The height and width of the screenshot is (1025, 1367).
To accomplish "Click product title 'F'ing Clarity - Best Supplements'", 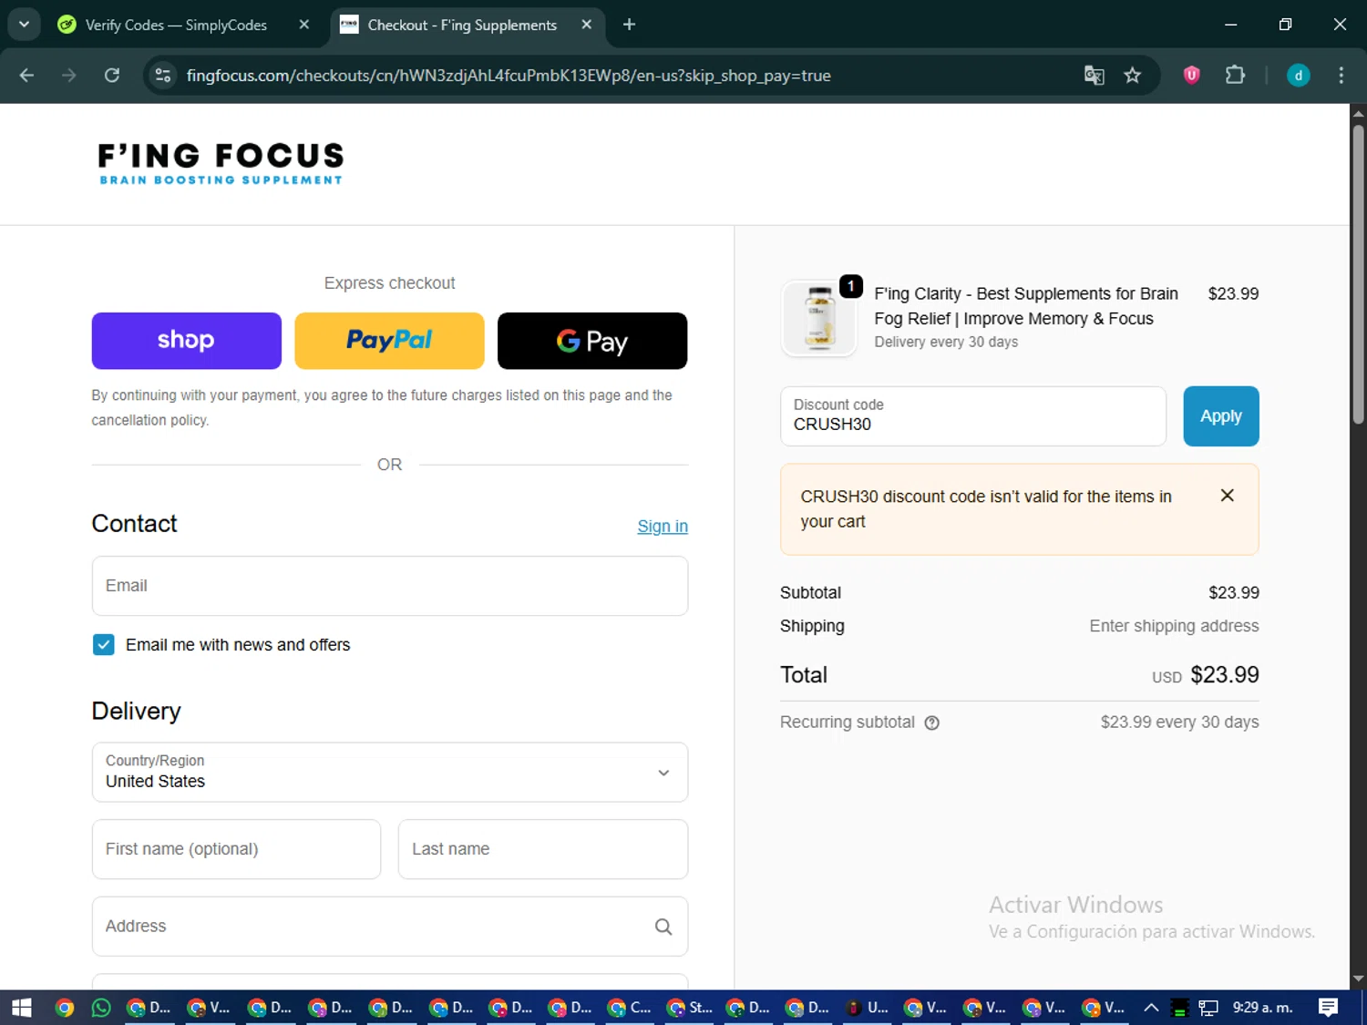I will coord(1026,306).
